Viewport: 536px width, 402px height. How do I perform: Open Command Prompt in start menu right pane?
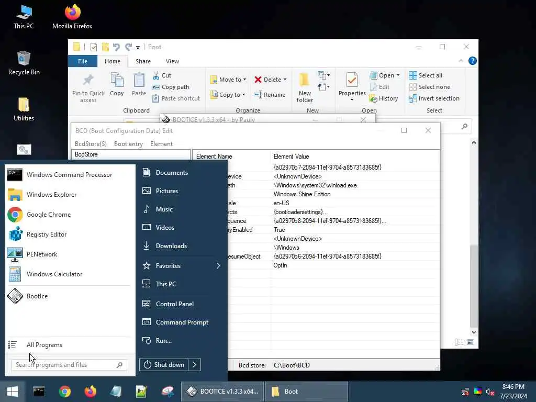pos(182,322)
